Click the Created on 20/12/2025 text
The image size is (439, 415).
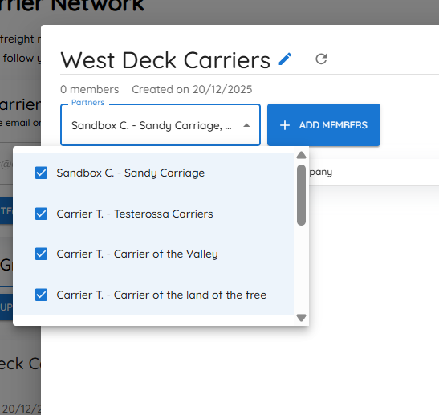point(192,90)
